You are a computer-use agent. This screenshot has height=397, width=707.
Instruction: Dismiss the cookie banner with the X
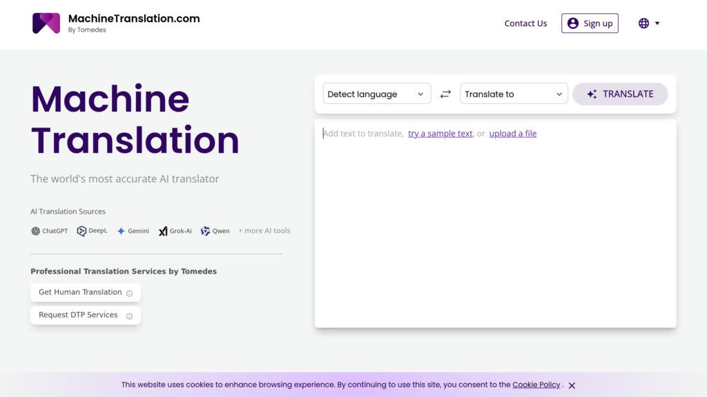[572, 385]
